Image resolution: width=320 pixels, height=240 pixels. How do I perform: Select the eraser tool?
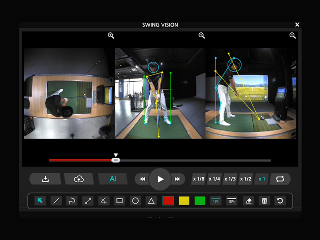click(x=248, y=201)
